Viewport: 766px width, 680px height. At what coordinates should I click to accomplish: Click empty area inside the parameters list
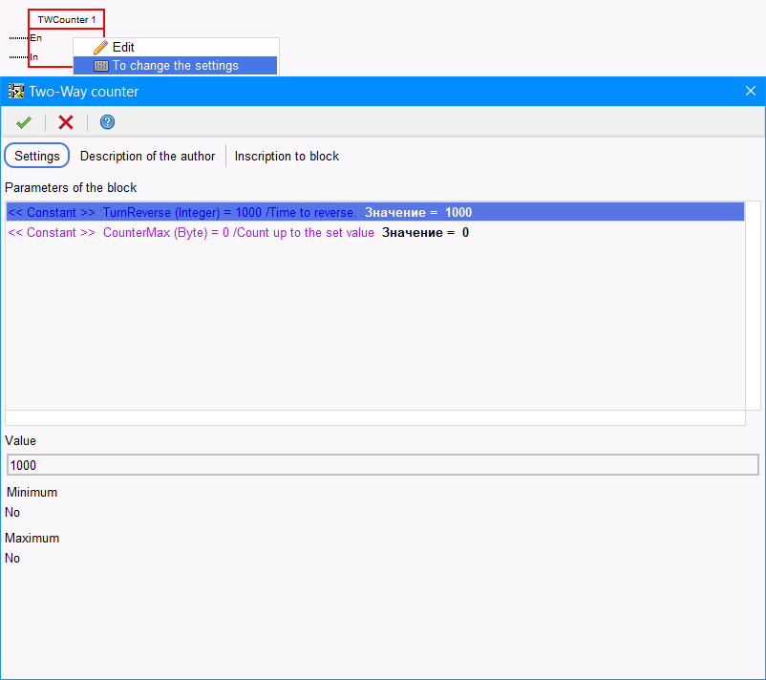(x=374, y=325)
